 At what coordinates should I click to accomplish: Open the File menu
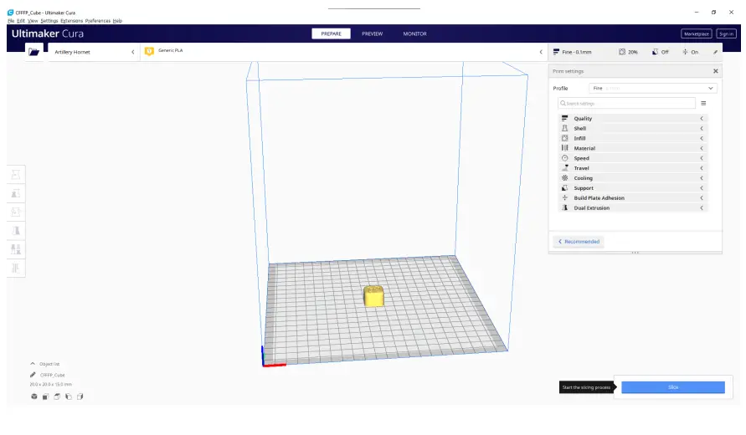pyautogui.click(x=11, y=21)
